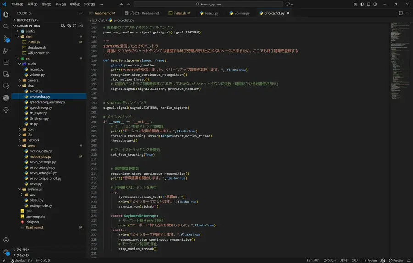Toggle the secondary sidebar visibility
The image size is (413, 263).
(375, 4)
